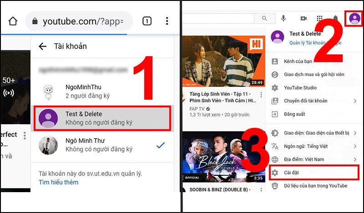Click the sign out arrow icon
This screenshot has height=213, width=364.
pyautogui.click(x=275, y=114)
